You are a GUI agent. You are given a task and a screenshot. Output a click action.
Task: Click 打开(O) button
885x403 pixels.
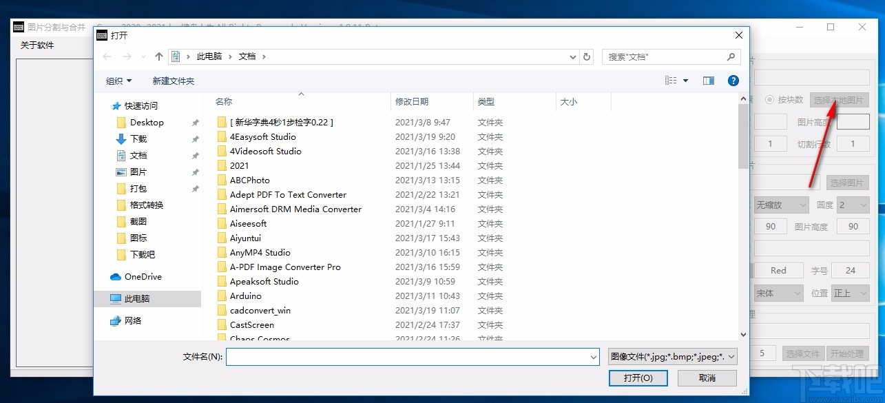point(638,378)
